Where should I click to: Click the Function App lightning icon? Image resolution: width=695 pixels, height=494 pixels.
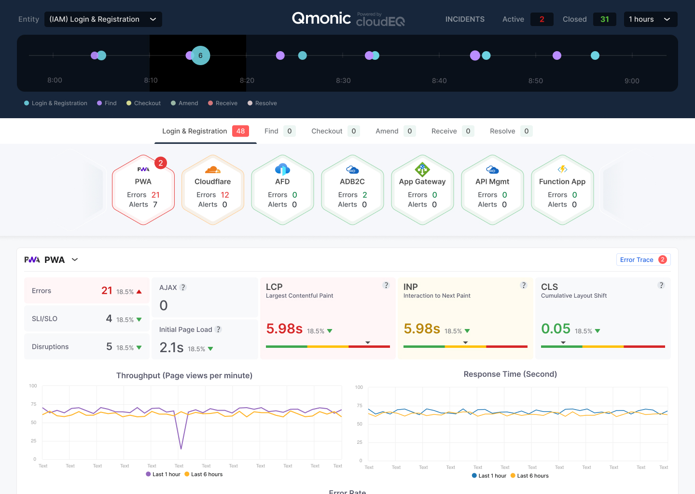[562, 169]
